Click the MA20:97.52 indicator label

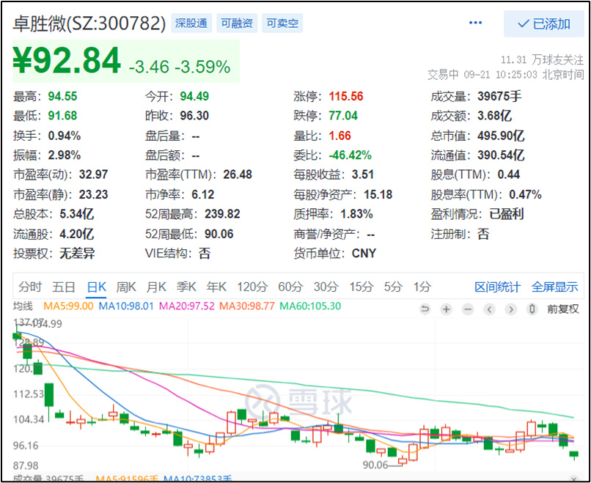pyautogui.click(x=186, y=306)
